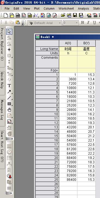Select the Text tool
Image resolution: width=100 pixels, height=198 pixels.
(9, 86)
